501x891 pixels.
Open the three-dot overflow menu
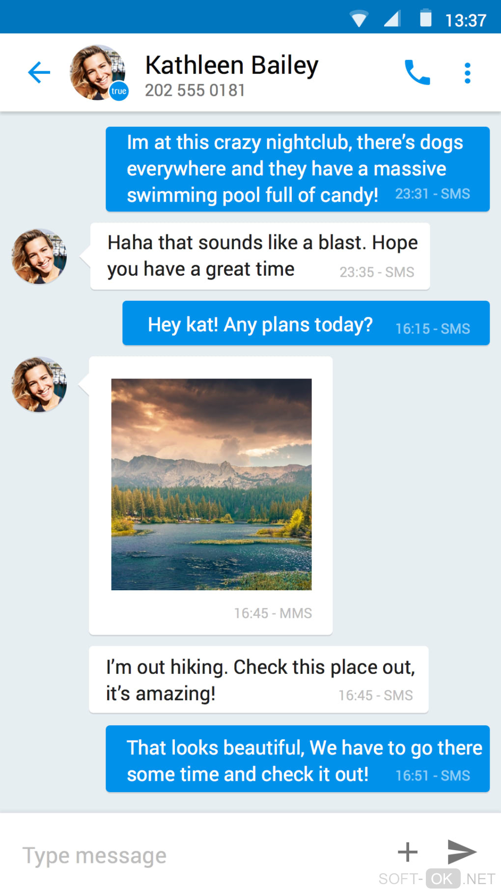(x=468, y=73)
